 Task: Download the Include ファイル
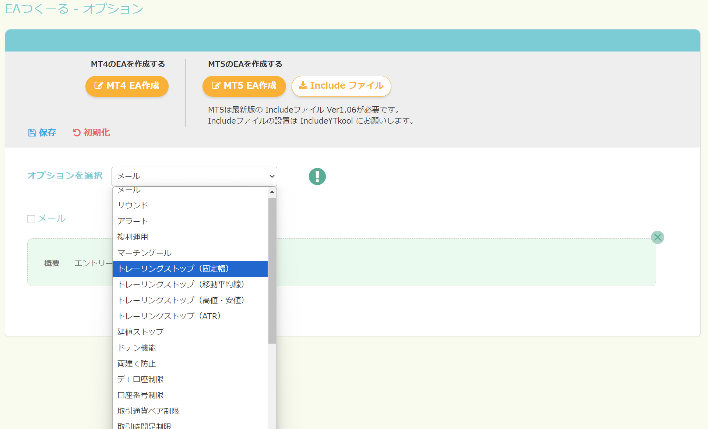(341, 86)
